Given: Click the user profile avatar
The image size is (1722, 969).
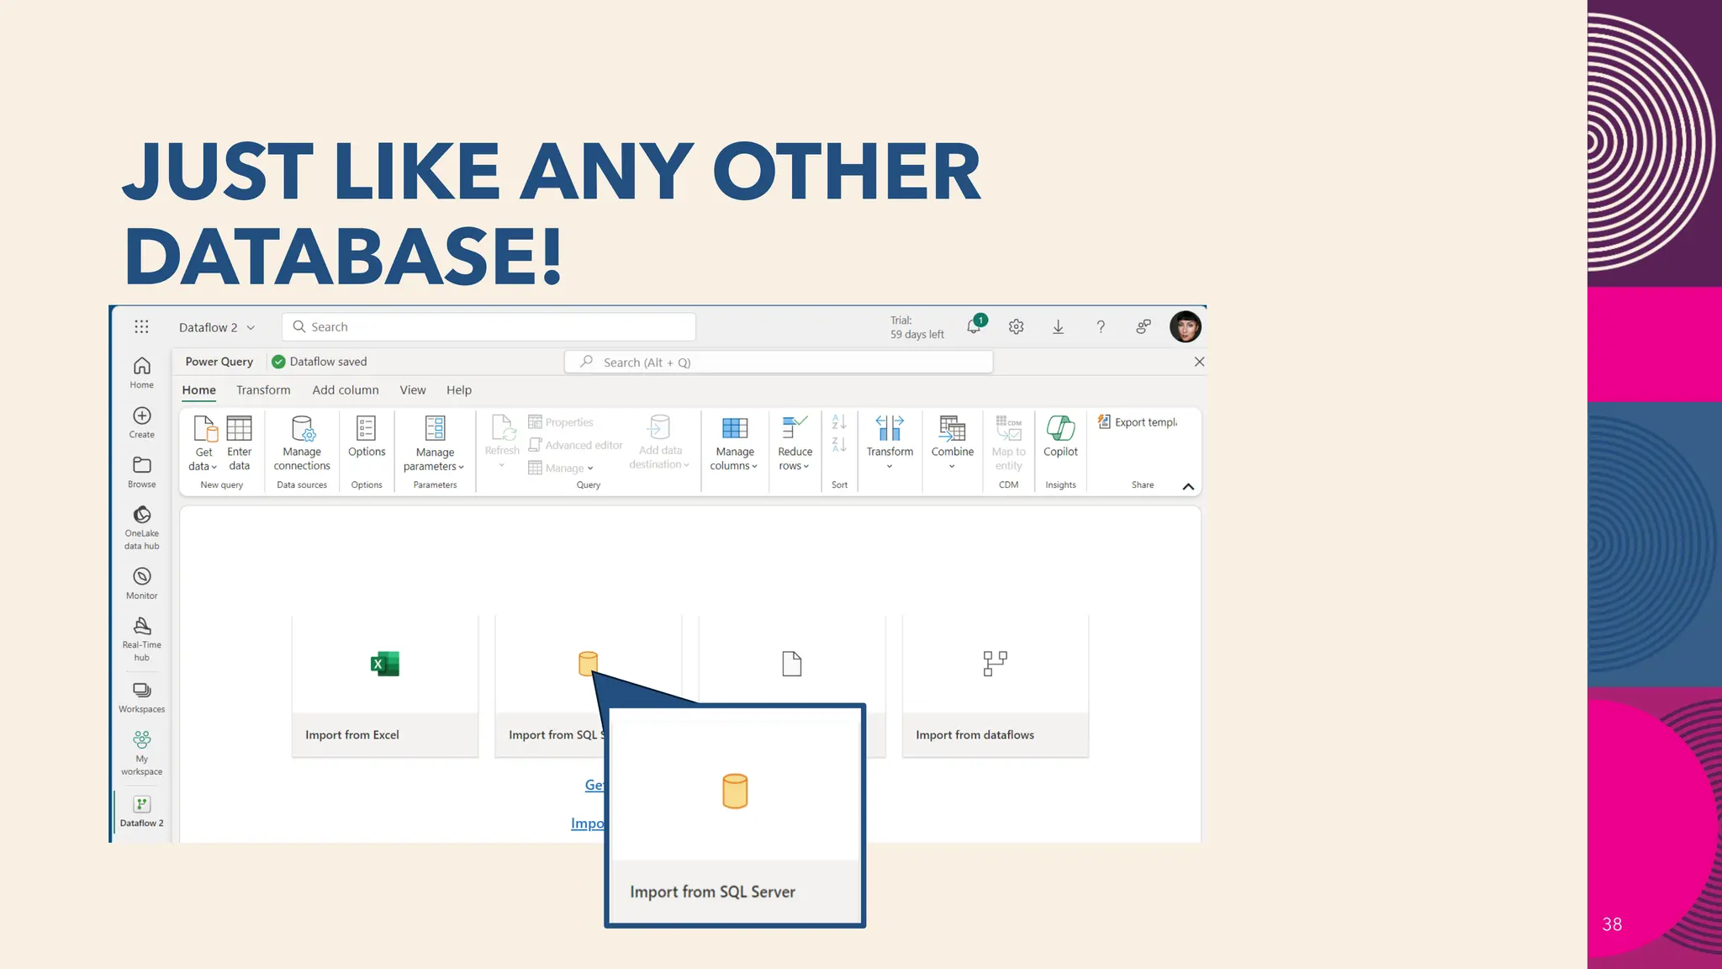Looking at the screenshot, I should 1186,327.
